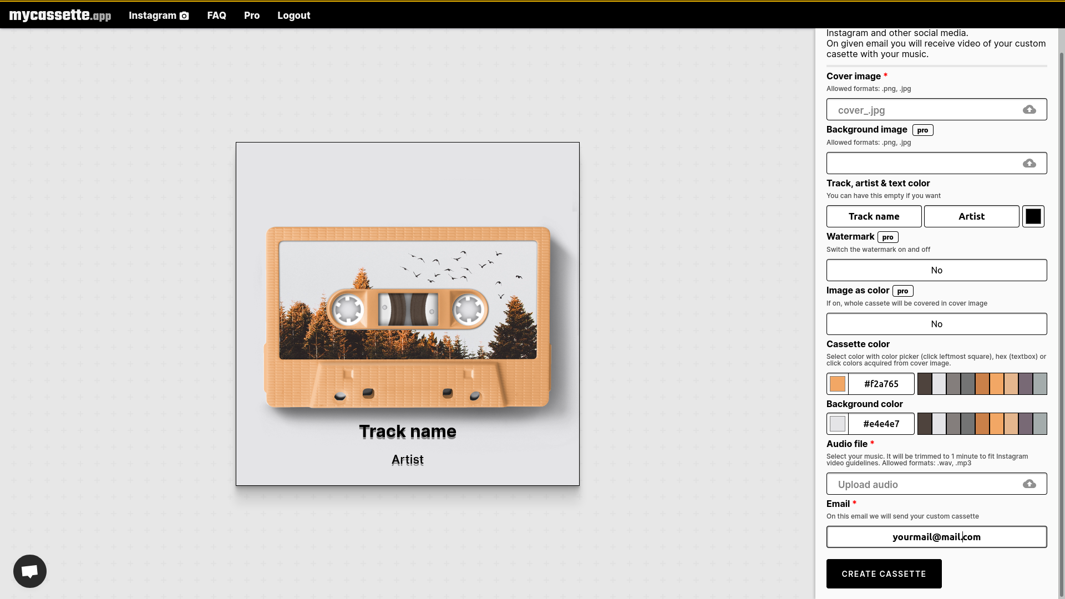Toggle the Watermark switch to Yes
Image resolution: width=1065 pixels, height=599 pixels.
tap(936, 270)
